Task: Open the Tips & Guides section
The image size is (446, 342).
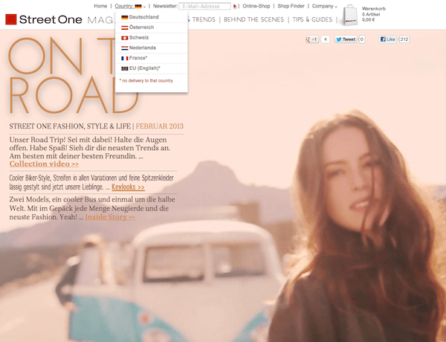Action: 312,19
